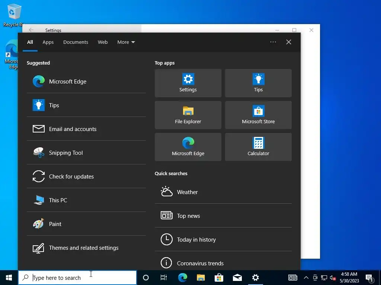Open File Explorer from the taskbar
Image resolution: width=381 pixels, height=285 pixels.
pos(201,278)
